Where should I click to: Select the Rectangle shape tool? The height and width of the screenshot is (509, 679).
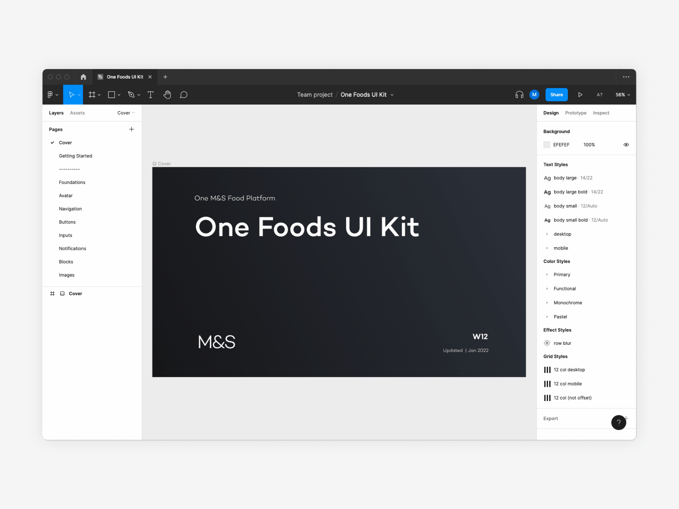(112, 94)
